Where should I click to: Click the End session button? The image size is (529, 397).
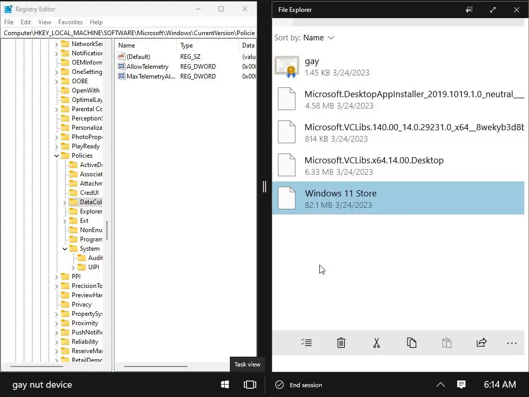tap(299, 385)
